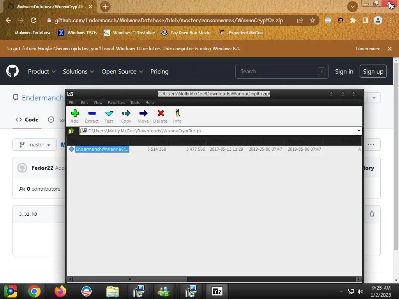Click the share page icon in address bar
The width and height of the screenshot is (399, 299).
pyautogui.click(x=300, y=20)
